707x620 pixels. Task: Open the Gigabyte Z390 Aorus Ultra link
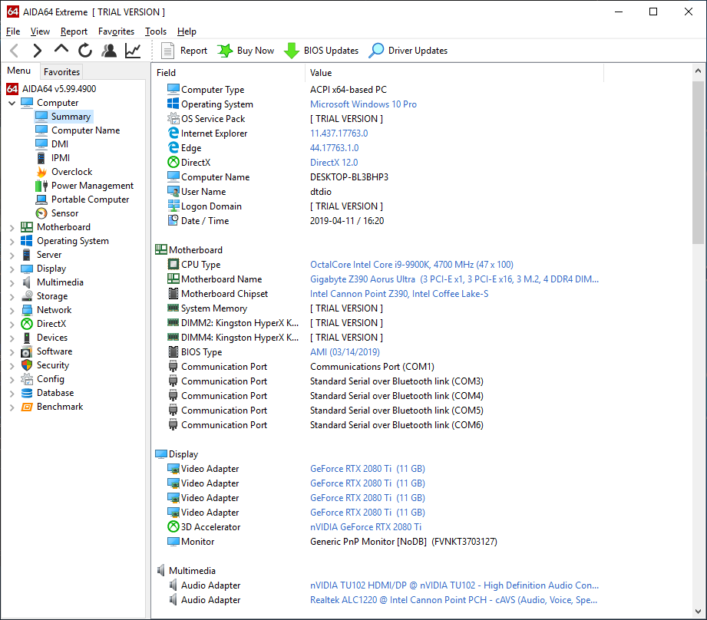(454, 279)
